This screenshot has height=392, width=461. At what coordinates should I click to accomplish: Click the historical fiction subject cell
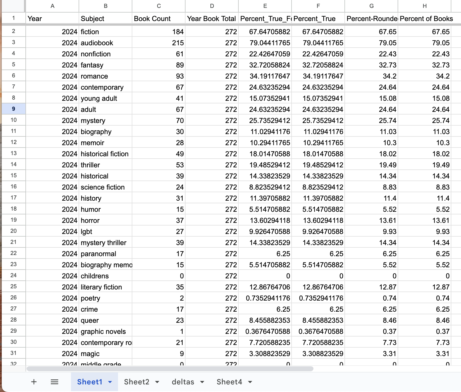[x=105, y=154]
